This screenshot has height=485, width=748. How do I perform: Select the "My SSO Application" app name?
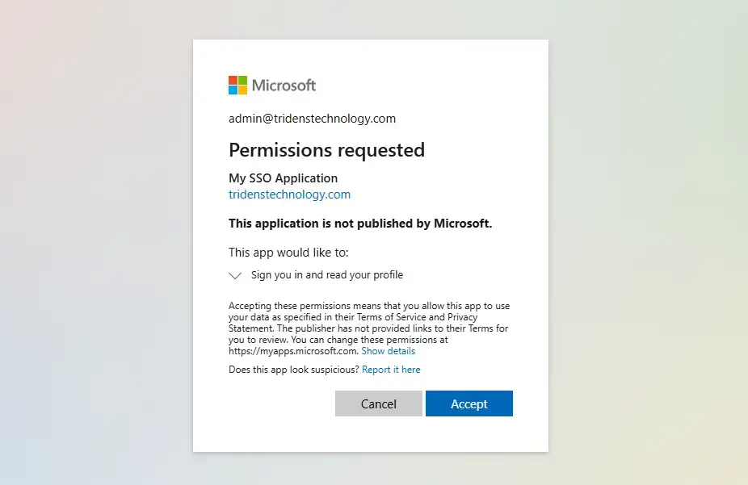(283, 178)
